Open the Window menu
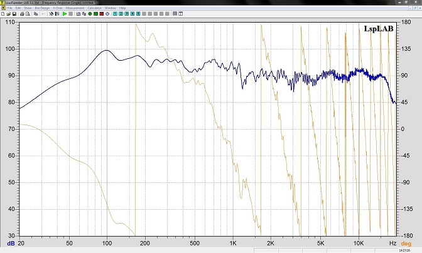Viewport: 422px width, 253px height. coord(111,8)
